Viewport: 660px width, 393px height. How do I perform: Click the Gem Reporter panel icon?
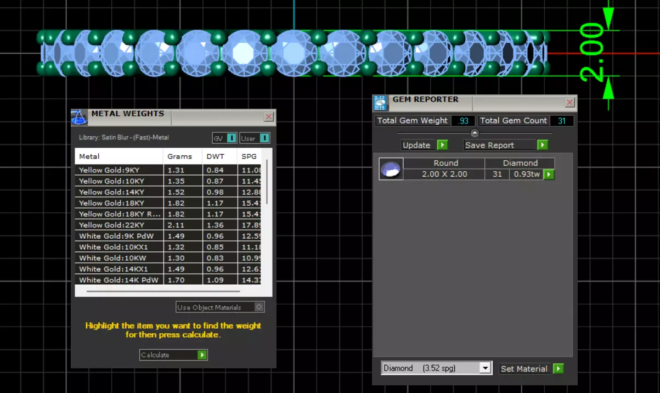(x=380, y=103)
